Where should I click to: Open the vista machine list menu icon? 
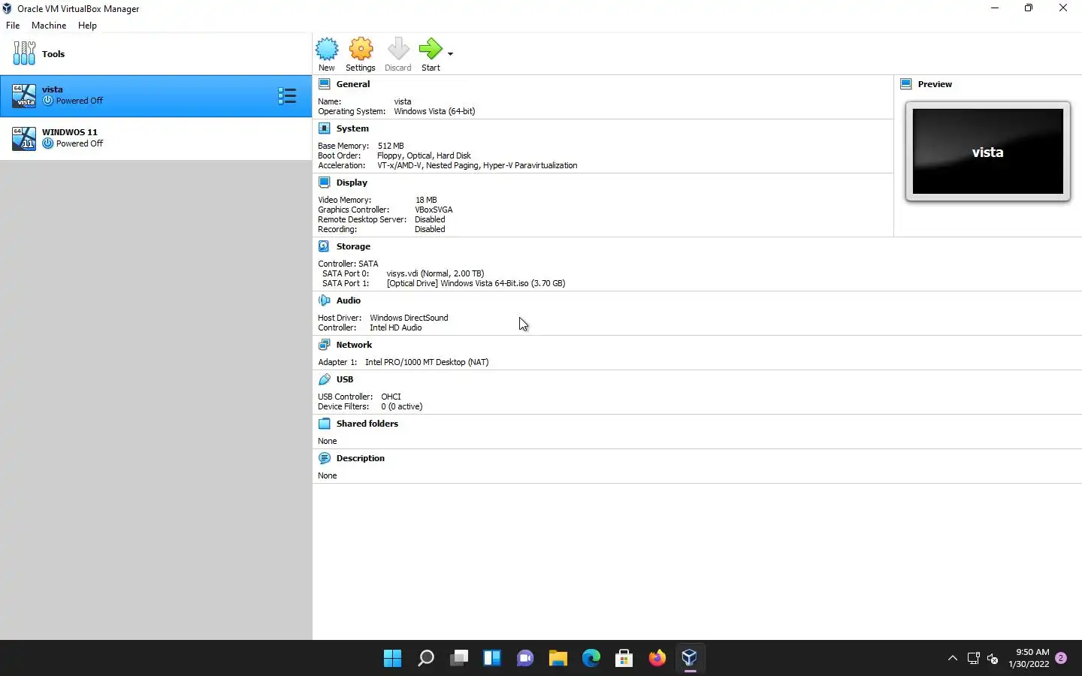tap(287, 95)
